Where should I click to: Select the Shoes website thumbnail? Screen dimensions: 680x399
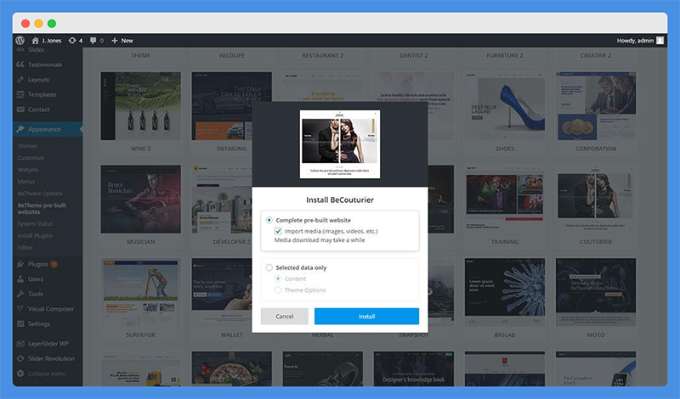[x=505, y=106]
